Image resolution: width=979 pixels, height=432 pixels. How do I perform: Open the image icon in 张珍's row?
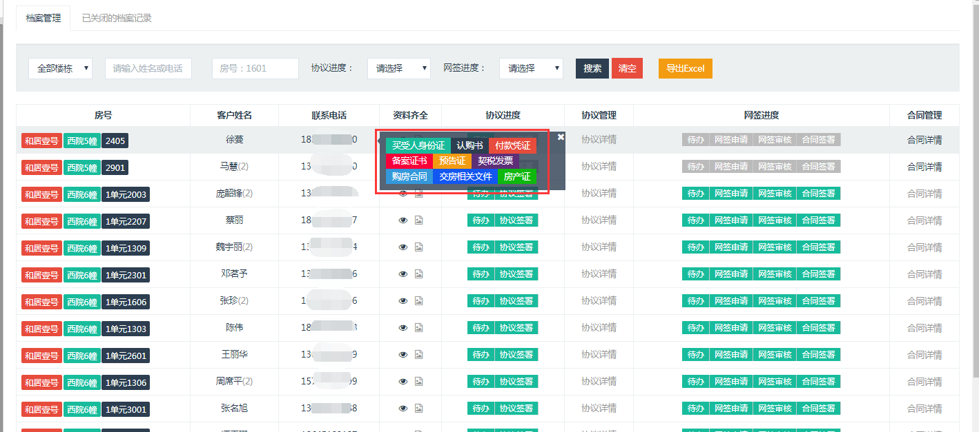click(x=418, y=301)
